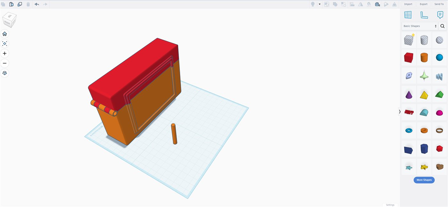Image resolution: width=448 pixels, height=207 pixels.
Task: Select the blue Torus shape
Action: [409, 130]
